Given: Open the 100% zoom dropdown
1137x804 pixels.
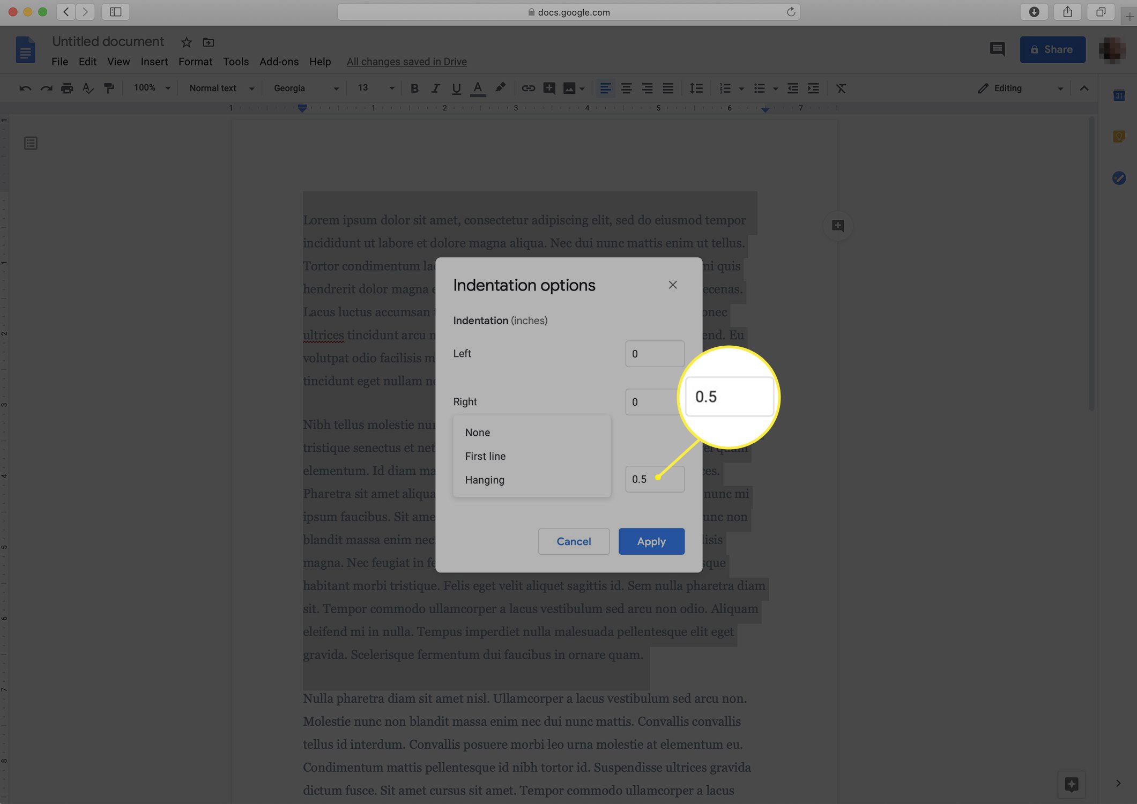Looking at the screenshot, I should coord(152,88).
